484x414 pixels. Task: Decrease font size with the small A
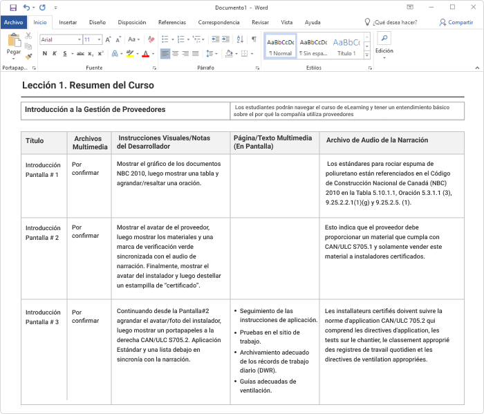coord(118,39)
